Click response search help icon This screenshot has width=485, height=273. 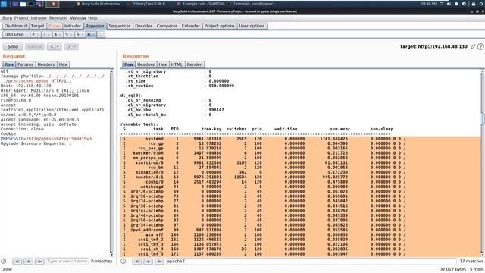pos(123,261)
